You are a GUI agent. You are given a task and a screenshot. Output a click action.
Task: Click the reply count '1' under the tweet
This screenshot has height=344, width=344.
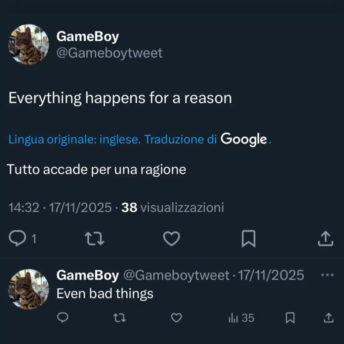(x=33, y=239)
